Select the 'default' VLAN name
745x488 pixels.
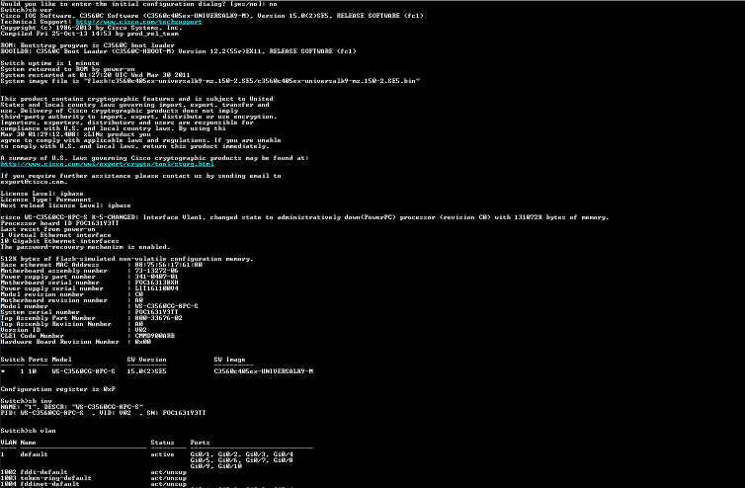tap(35, 454)
